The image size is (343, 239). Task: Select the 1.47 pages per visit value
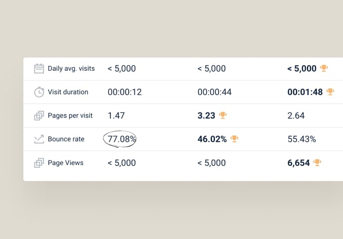[116, 116]
